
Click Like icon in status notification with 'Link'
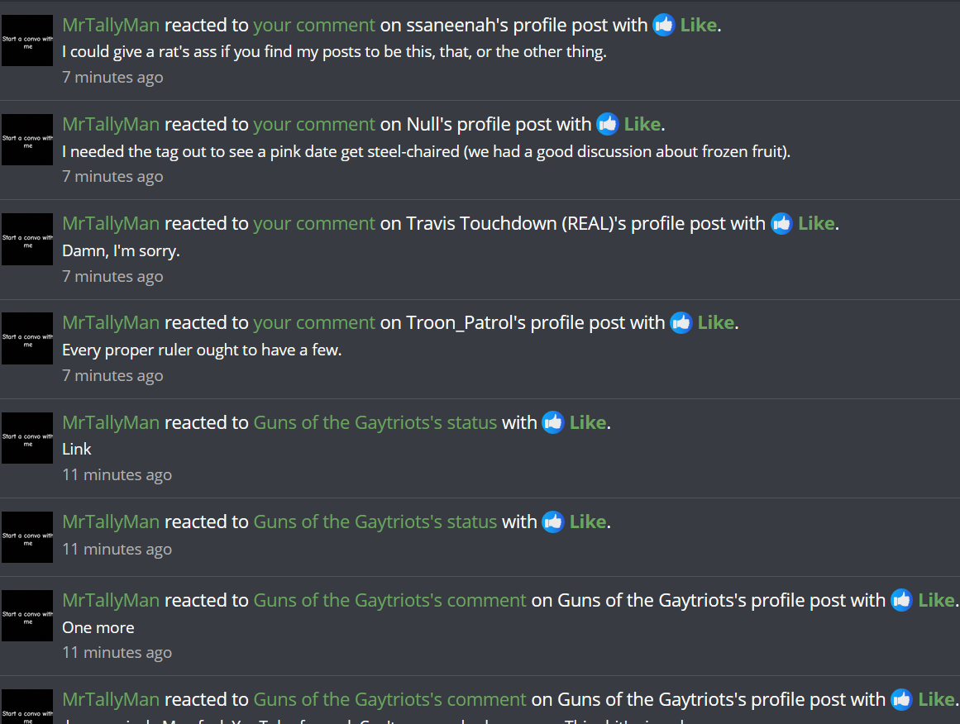(x=553, y=422)
